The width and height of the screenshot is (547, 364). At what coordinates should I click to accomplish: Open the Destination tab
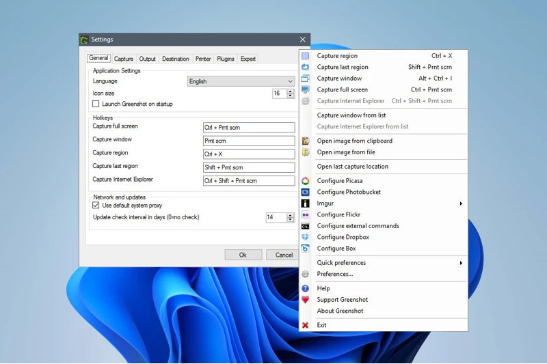[x=176, y=59]
